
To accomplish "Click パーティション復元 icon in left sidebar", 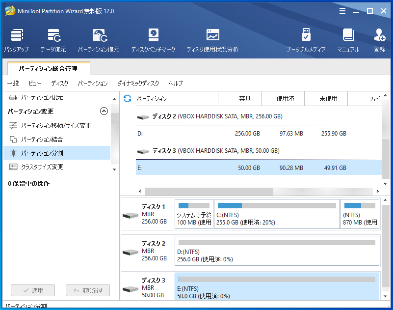I will tap(13, 97).
